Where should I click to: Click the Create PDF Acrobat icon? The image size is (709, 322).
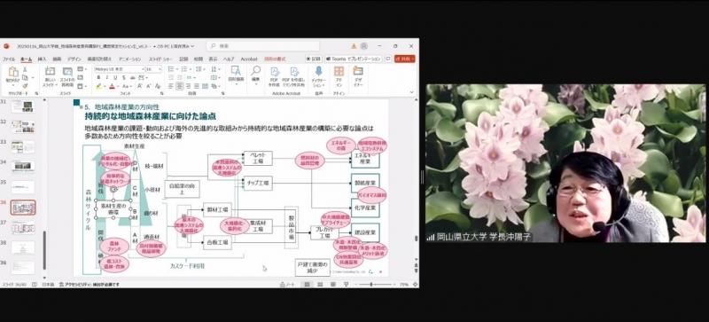click(275, 72)
